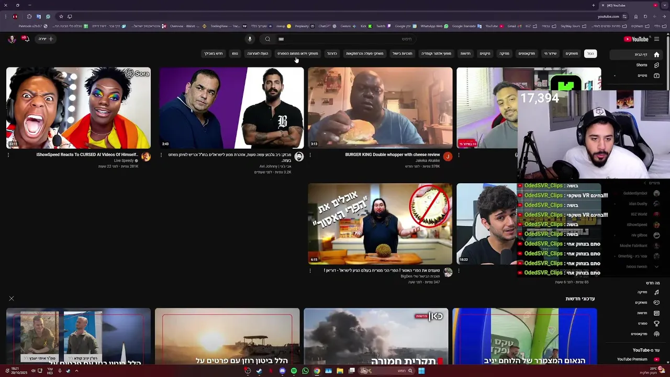Open the Jakeka Akakke channel avatar
670x377 pixels.
coord(447,157)
